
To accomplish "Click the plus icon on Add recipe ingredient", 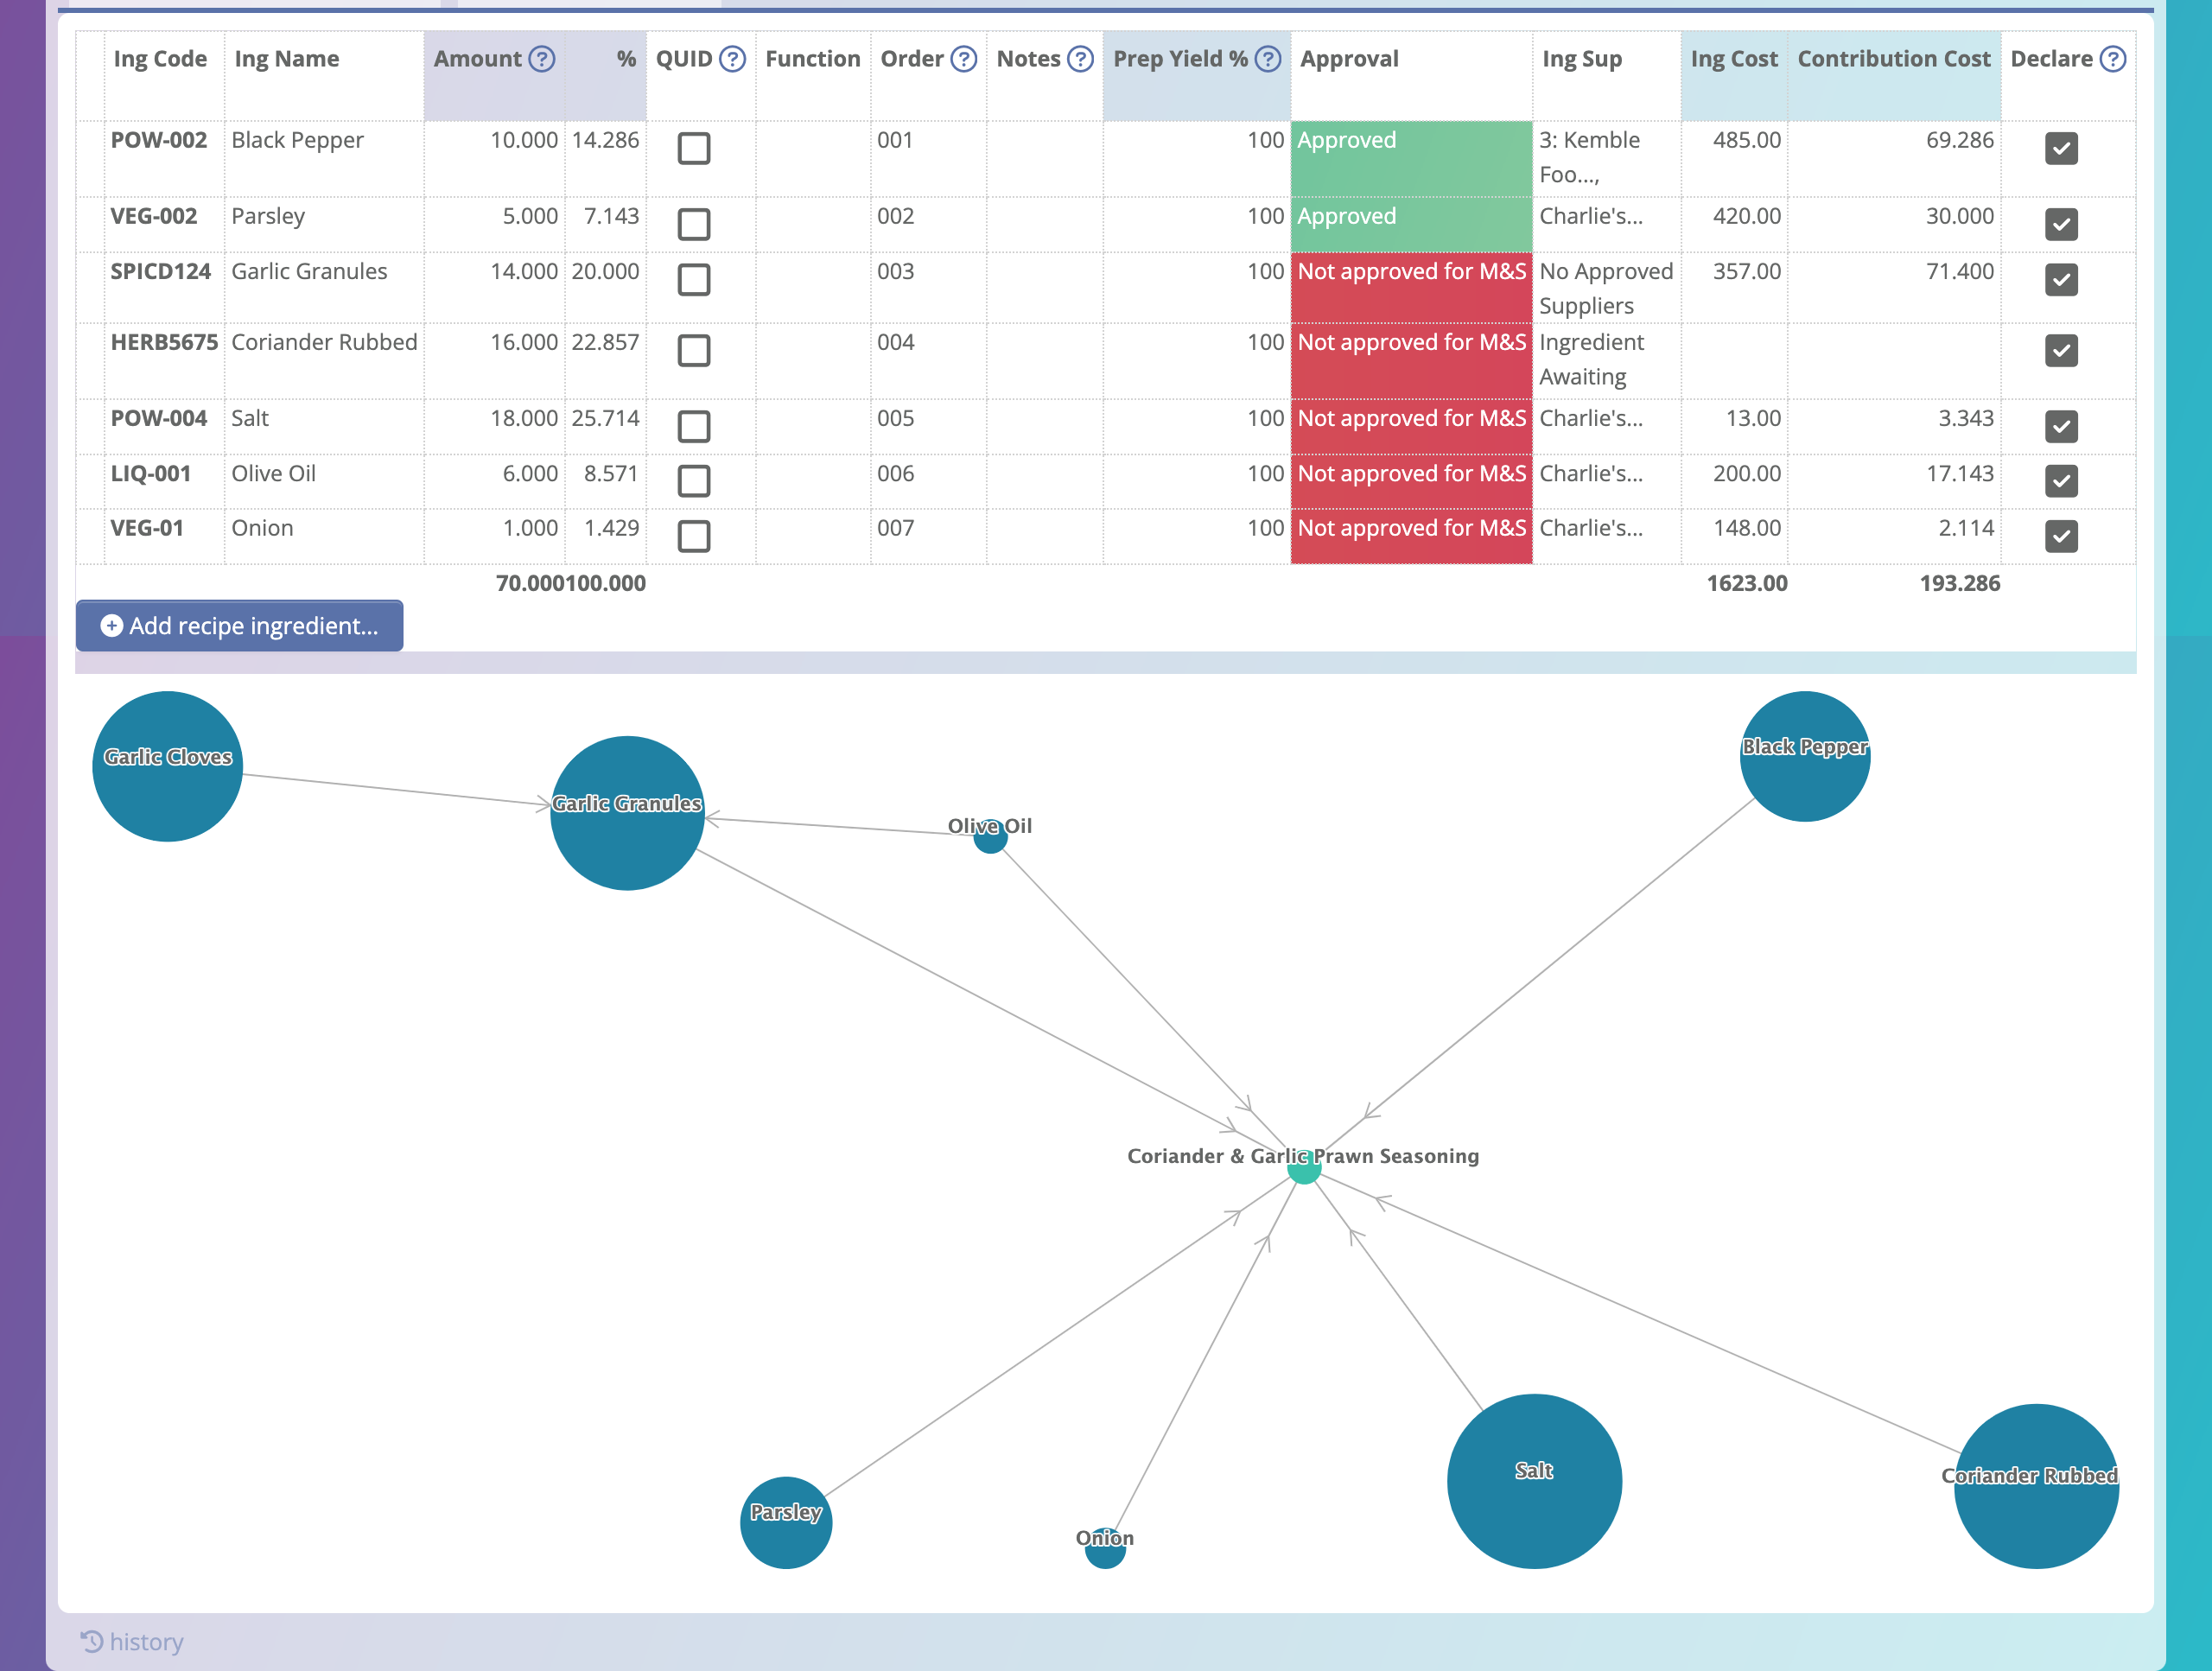I will click(x=111, y=626).
